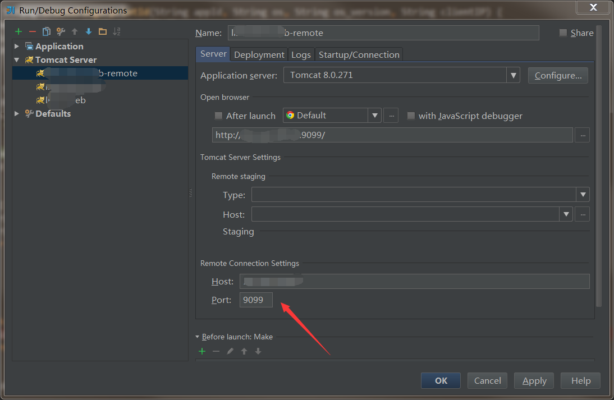Expand the Application tree node
The image size is (614, 400).
pyautogui.click(x=17, y=46)
